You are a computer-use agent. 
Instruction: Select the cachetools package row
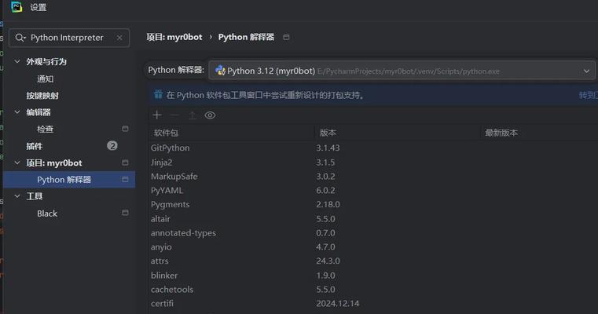click(x=373, y=289)
